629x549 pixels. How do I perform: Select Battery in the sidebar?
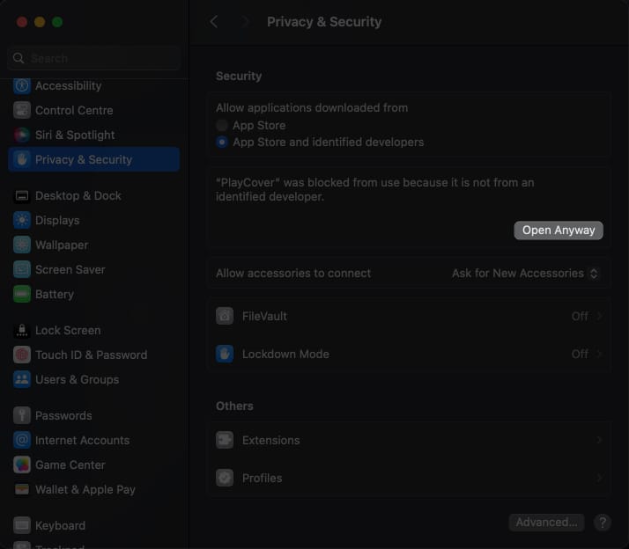94,294
